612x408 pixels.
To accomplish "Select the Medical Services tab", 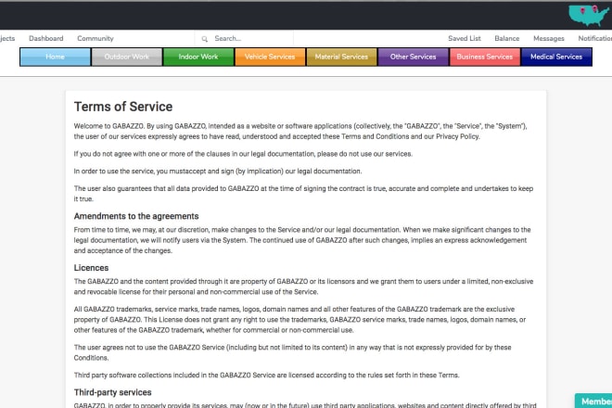I will tap(556, 57).
